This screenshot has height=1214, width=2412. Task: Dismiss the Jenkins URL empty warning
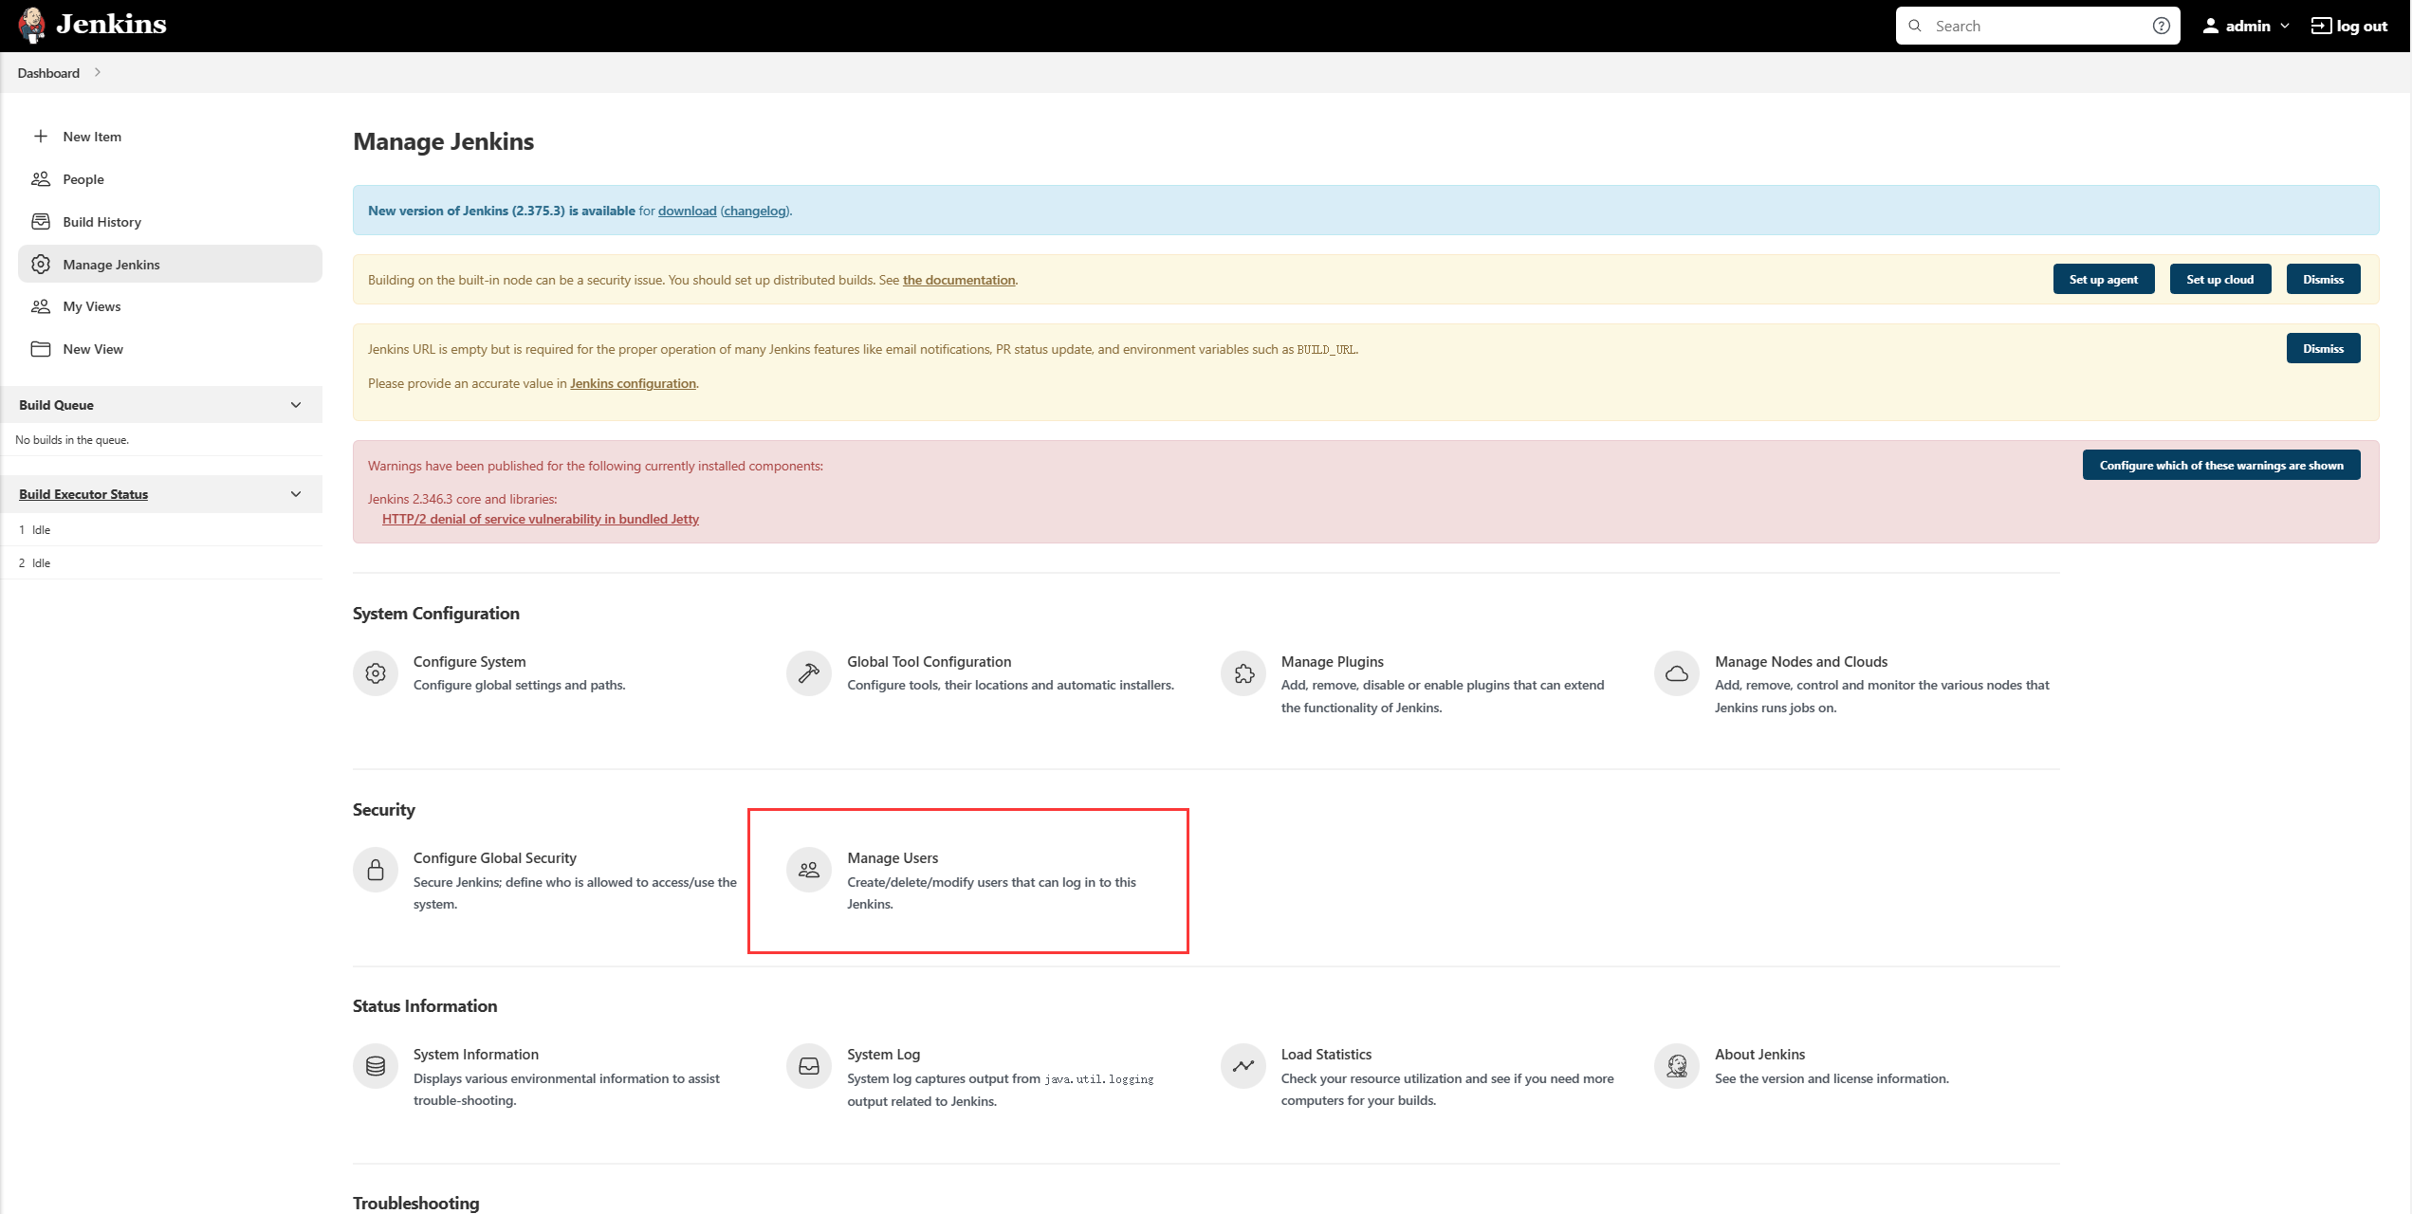coord(2324,349)
